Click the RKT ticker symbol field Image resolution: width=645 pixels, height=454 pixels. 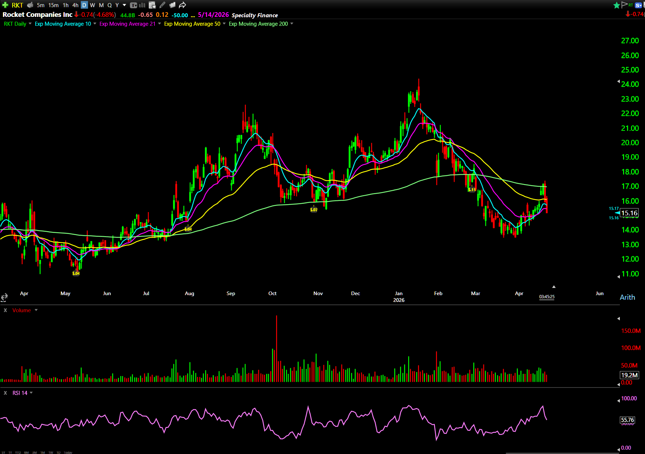(17, 5)
